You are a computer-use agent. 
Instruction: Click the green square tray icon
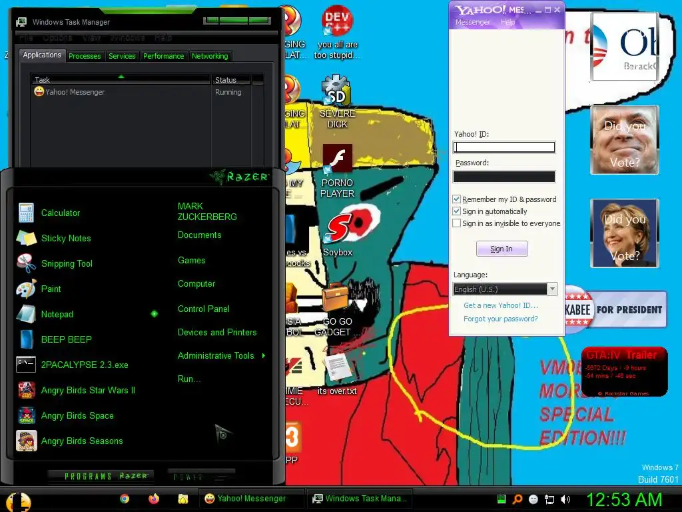point(501,499)
